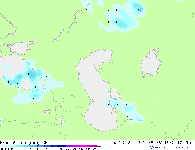195x150 pixels.
Task: Pick the legend swatch between 1 and 2
Action: [x=19, y=146]
